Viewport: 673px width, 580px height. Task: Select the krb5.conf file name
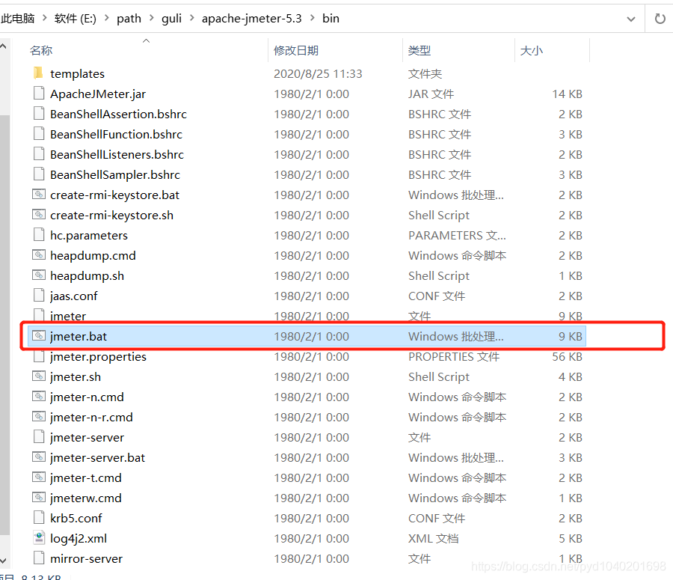pyautogui.click(x=76, y=518)
